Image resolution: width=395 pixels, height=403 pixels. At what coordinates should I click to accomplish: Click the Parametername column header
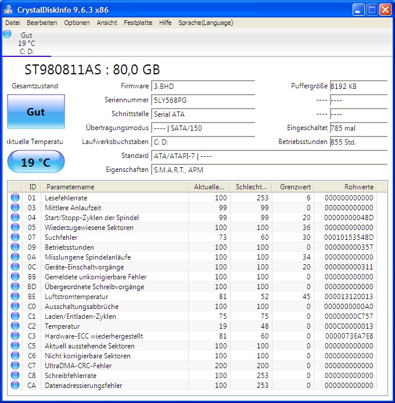pos(115,187)
